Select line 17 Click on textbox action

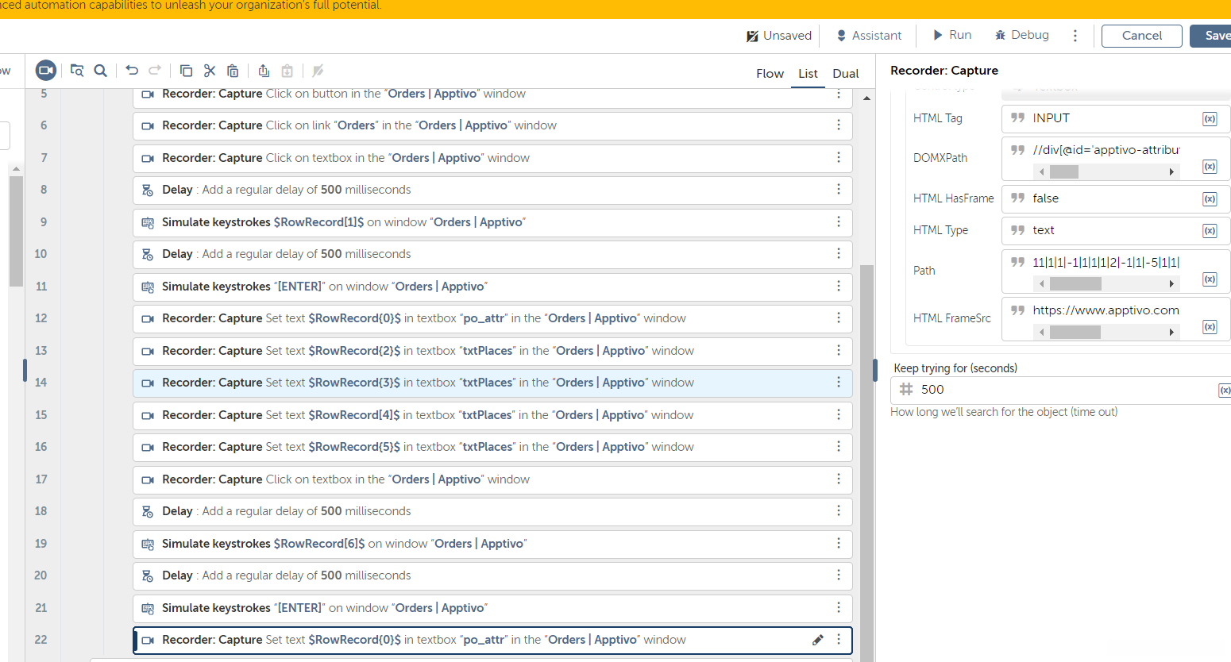492,479
